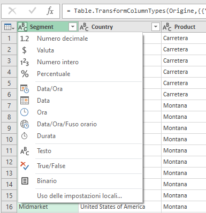206x213 pixels.
Task: Click the ABC type icon on Country column
Action: click(84, 27)
